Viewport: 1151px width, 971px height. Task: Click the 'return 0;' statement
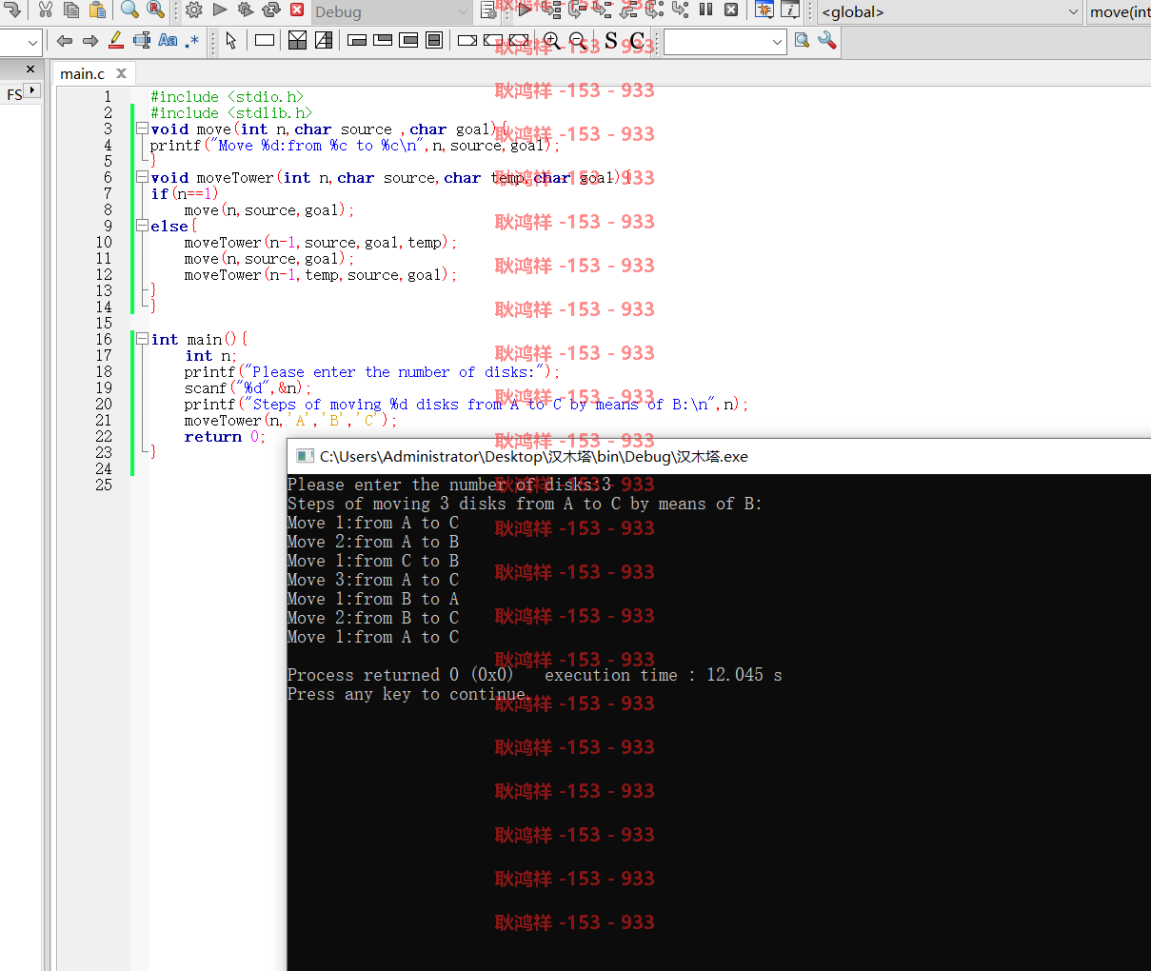pyautogui.click(x=225, y=436)
